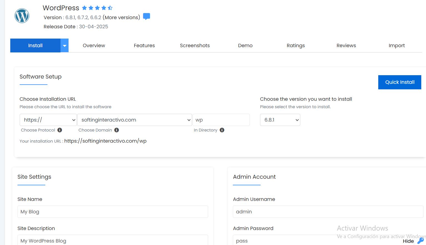Open the 6.8.1 version dropdown

(x=280, y=120)
